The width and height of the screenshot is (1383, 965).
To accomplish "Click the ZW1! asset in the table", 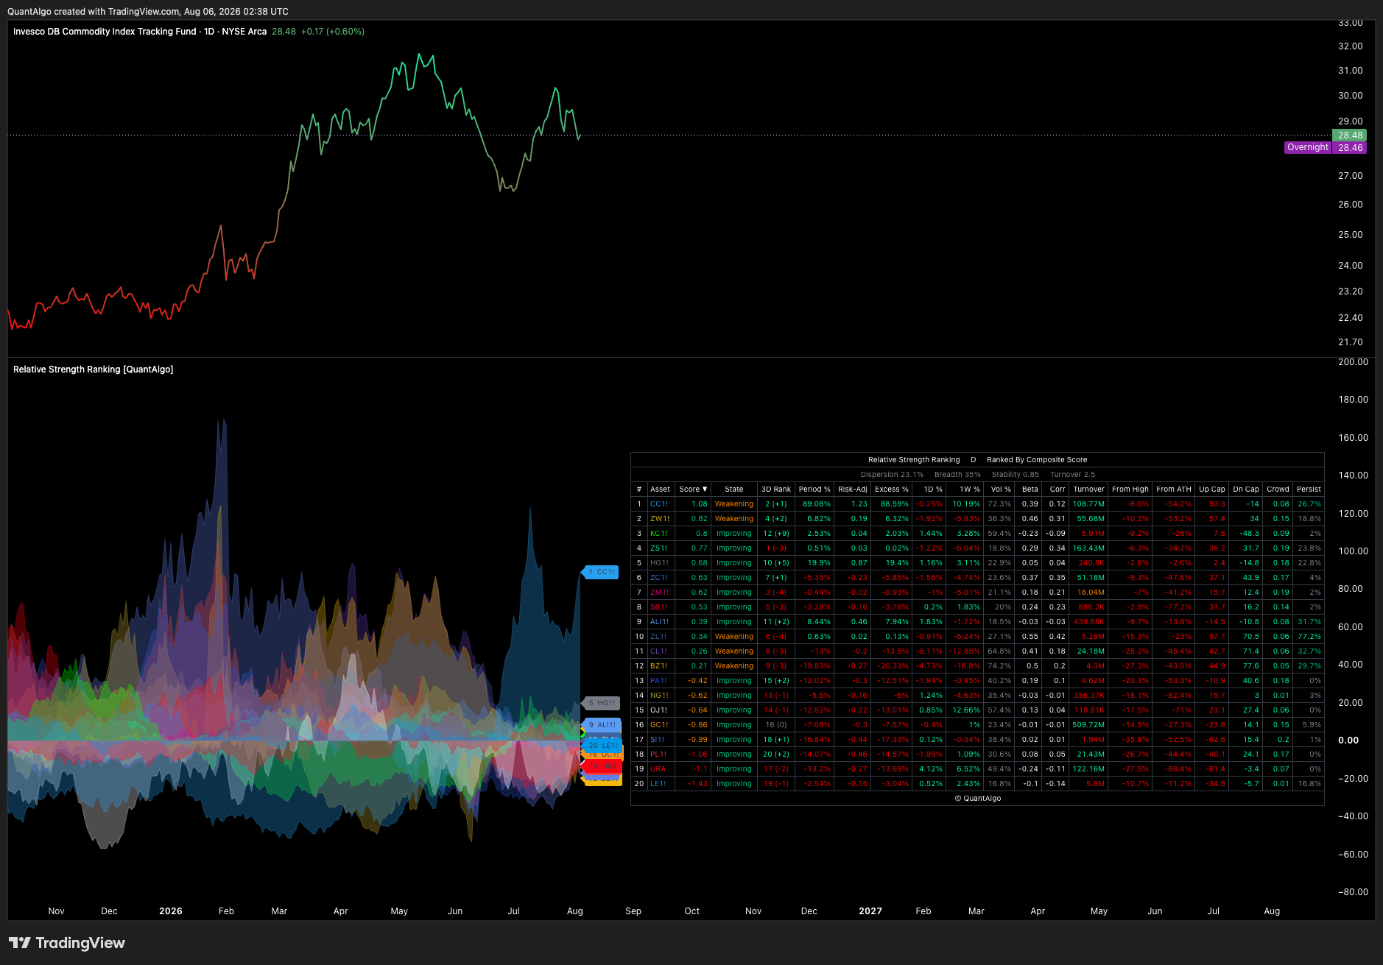I will (660, 519).
